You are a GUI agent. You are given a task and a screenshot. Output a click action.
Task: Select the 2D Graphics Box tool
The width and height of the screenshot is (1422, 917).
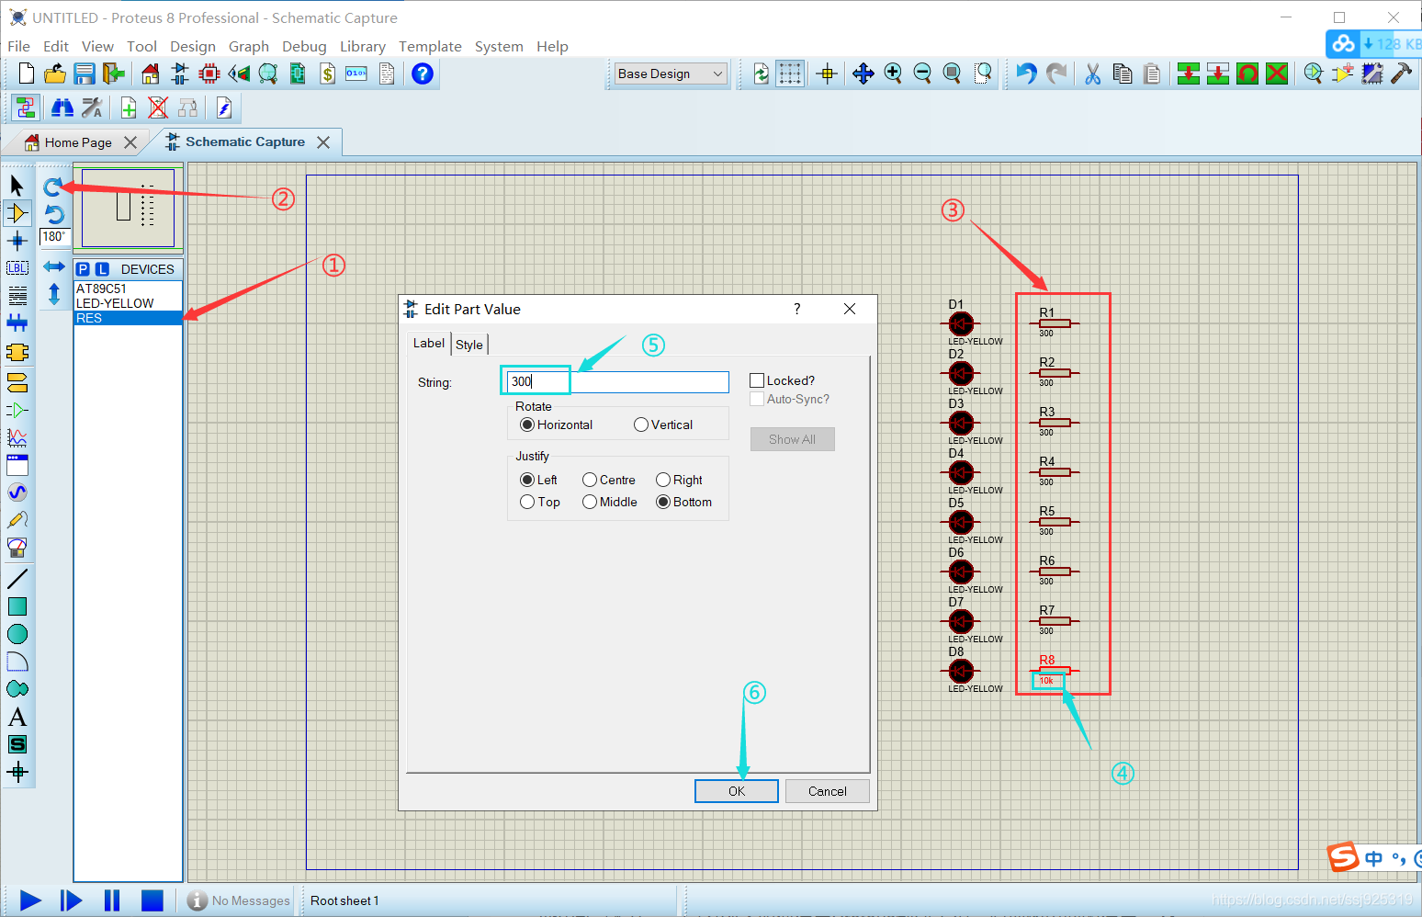(x=17, y=606)
